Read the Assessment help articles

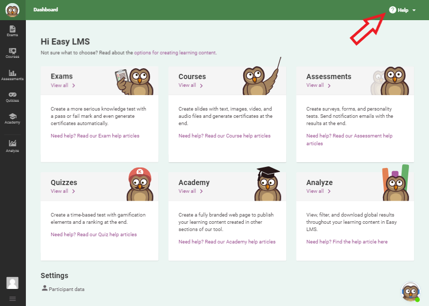[x=349, y=140]
